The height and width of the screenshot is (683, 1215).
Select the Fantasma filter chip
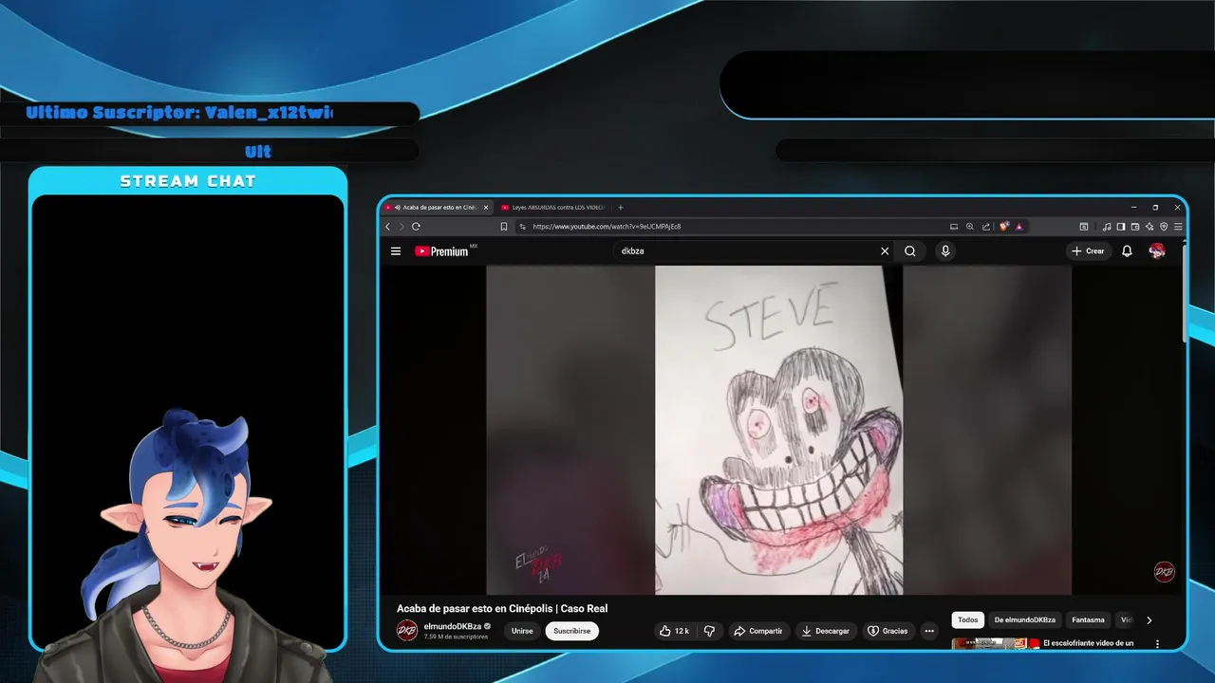(x=1088, y=620)
